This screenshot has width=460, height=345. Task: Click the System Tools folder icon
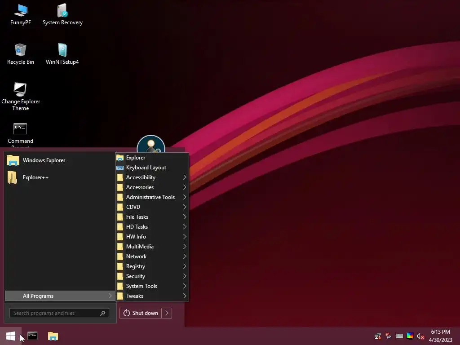point(120,286)
